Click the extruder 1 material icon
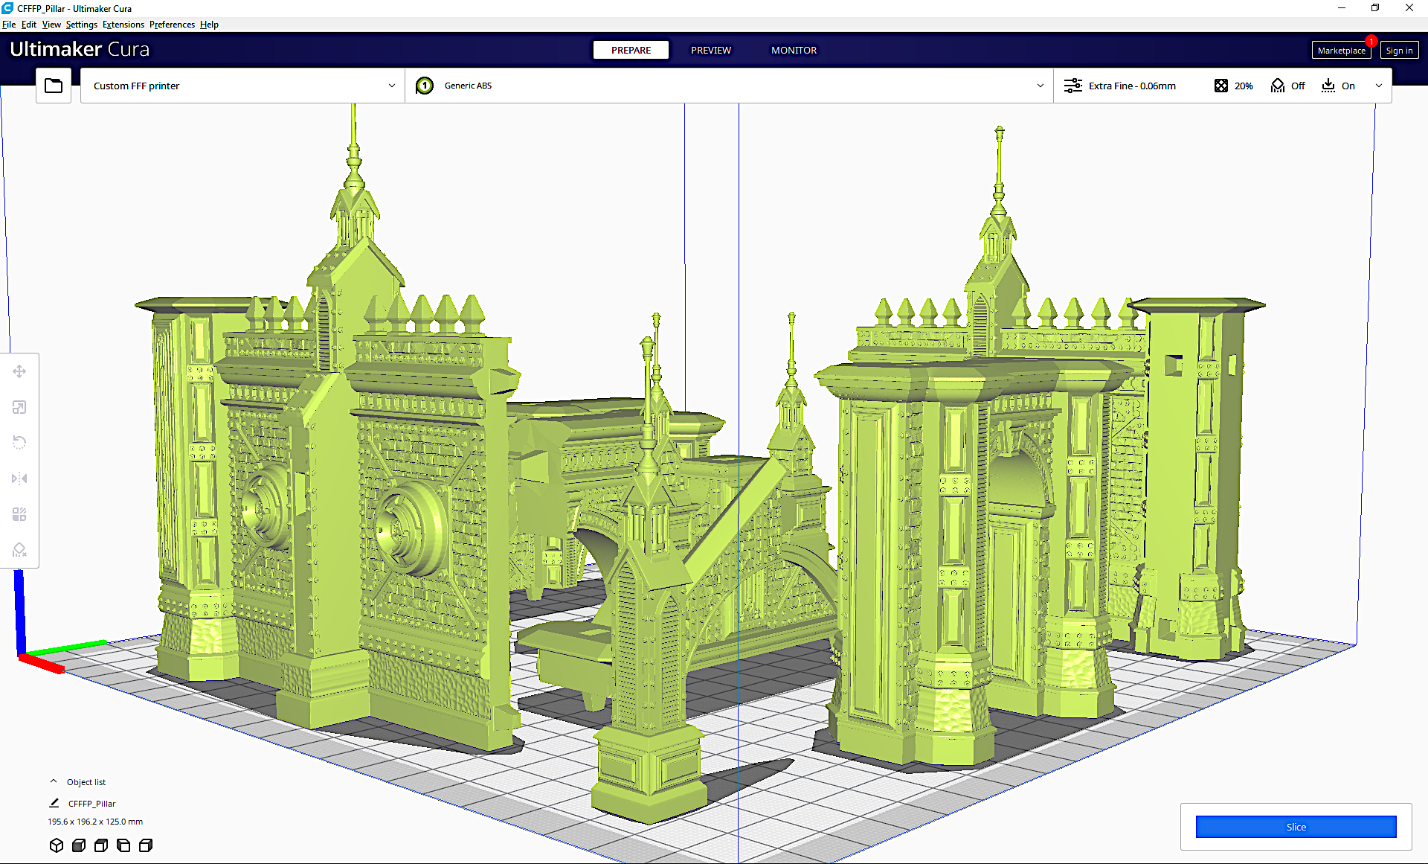The height and width of the screenshot is (864, 1428). [425, 86]
